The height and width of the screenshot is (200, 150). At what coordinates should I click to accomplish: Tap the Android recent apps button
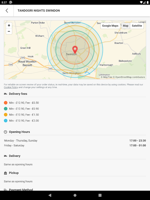100,195
